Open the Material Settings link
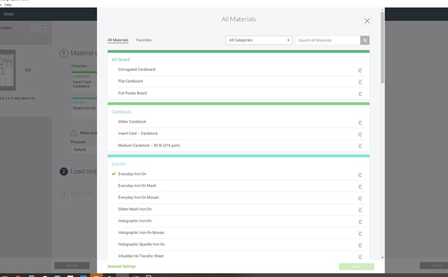Screen dimensions: 448x277 point(122,267)
